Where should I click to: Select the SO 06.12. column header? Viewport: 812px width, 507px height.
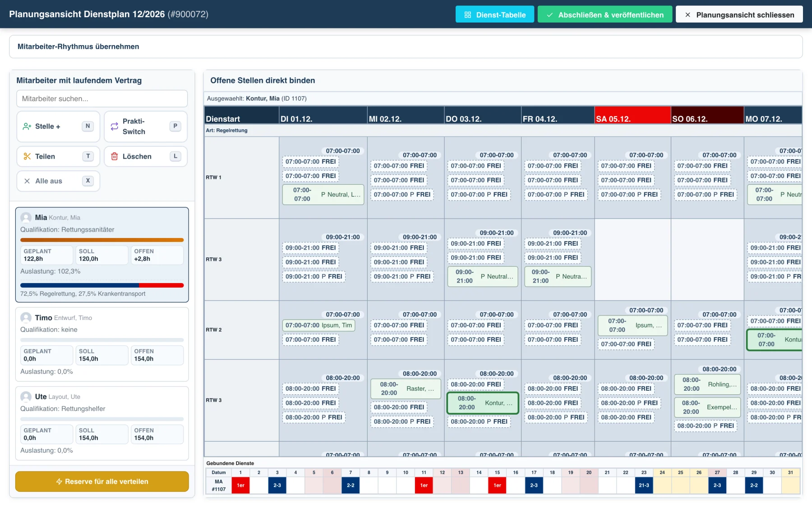[x=707, y=115]
